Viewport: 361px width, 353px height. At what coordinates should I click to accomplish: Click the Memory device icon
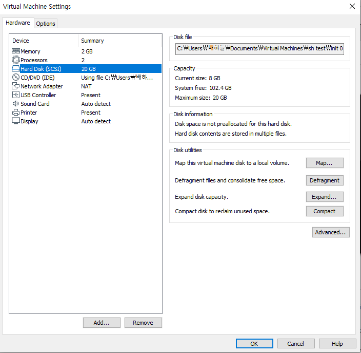pos(16,51)
